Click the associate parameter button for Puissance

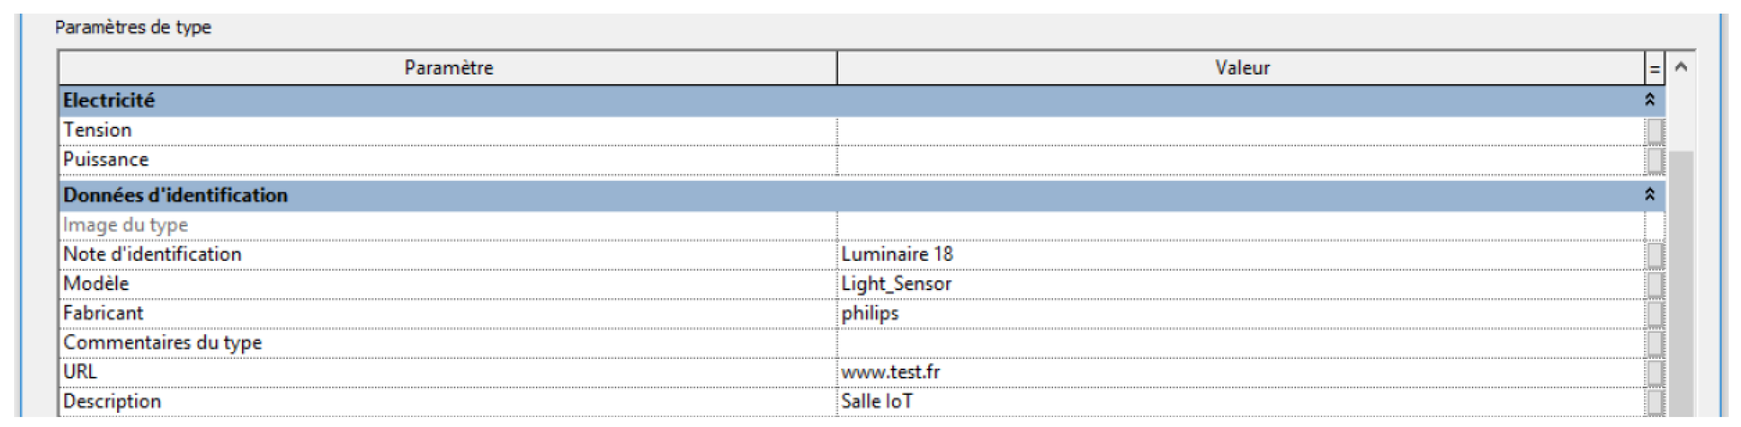(x=1654, y=160)
